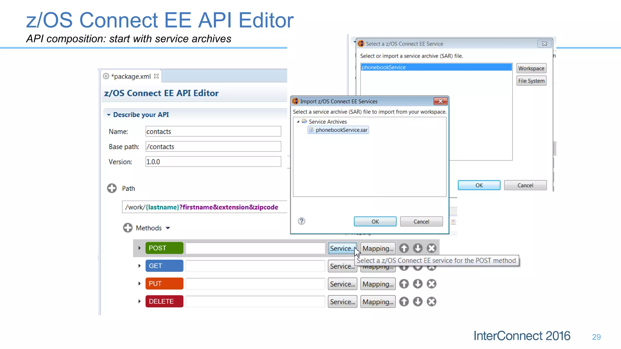Click OK in the Import Services dialog
621x349 pixels.
pos(375,221)
